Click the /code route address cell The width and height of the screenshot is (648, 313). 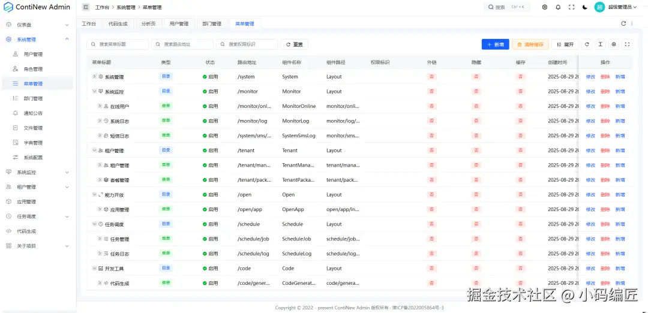[x=244, y=269]
